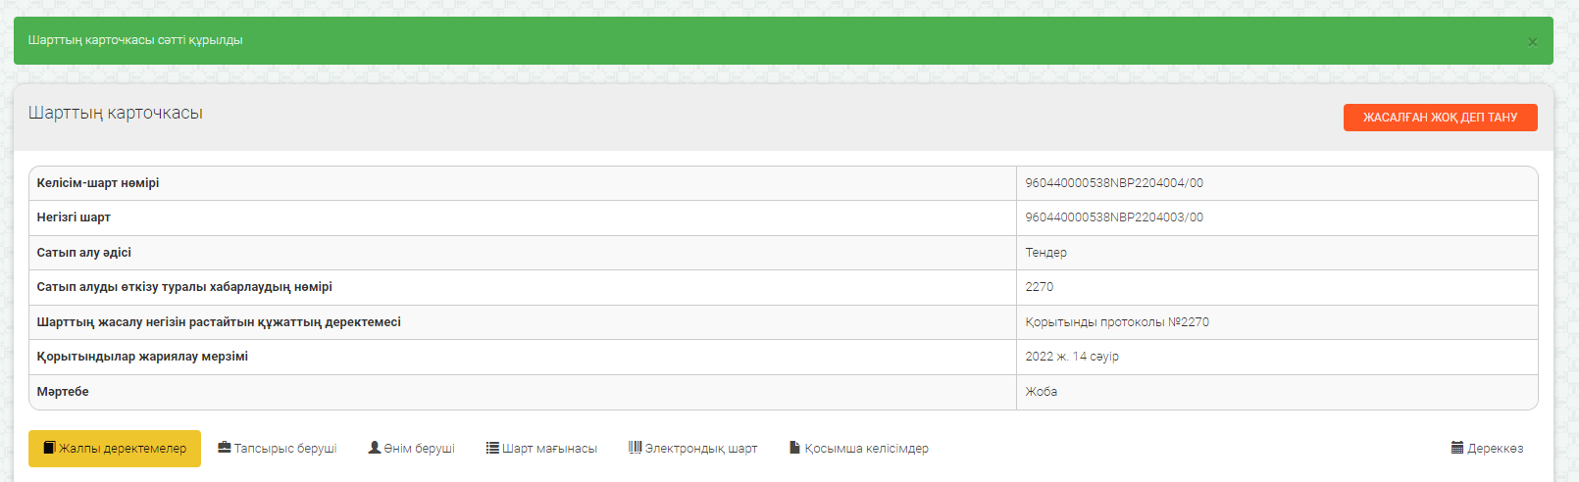This screenshot has height=482, width=1579.
Task: Click the calendar icon beside Дереккөз
Action: point(1457,448)
